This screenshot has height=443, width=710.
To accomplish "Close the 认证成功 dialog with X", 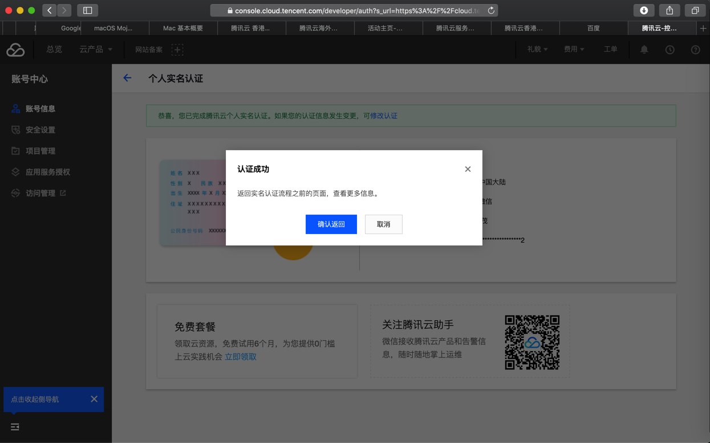I will pos(468,169).
